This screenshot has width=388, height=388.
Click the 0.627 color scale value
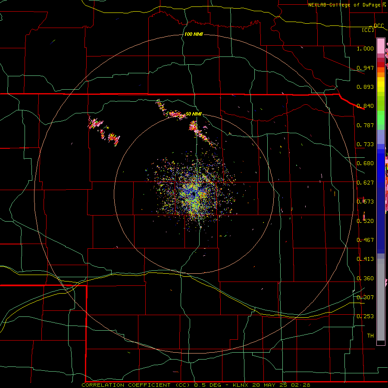[365, 183]
